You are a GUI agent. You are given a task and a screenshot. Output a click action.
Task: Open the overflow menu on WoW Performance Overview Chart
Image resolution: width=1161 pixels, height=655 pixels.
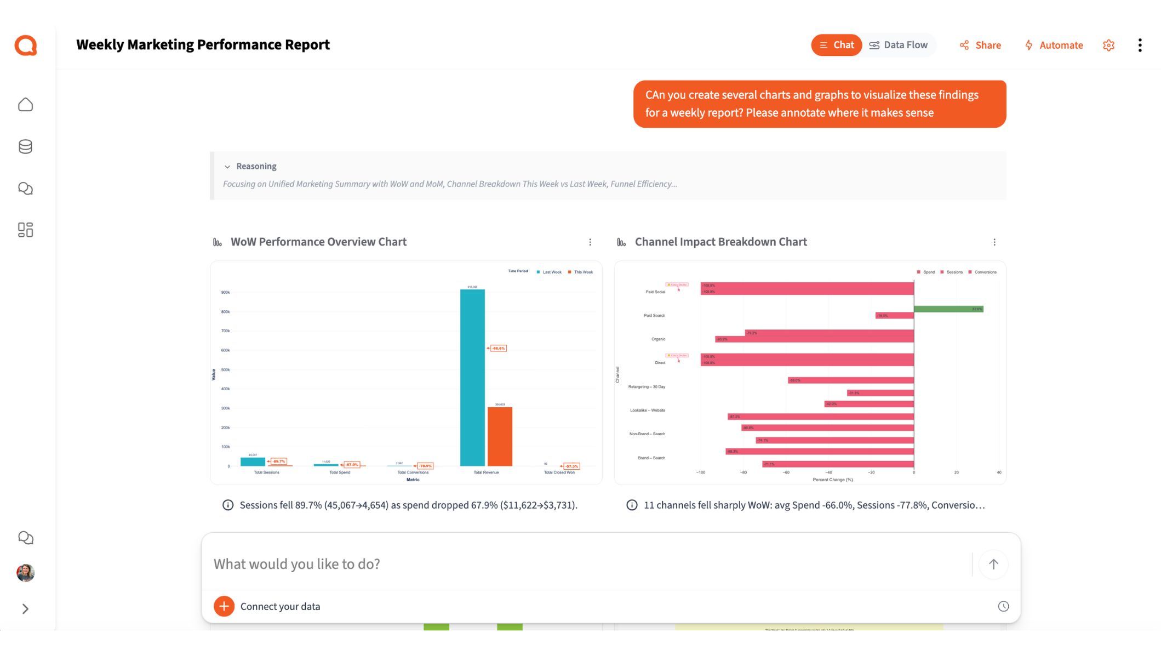(590, 242)
